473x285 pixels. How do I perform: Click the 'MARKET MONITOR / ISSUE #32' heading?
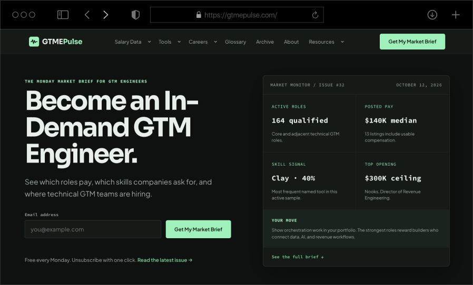(307, 85)
